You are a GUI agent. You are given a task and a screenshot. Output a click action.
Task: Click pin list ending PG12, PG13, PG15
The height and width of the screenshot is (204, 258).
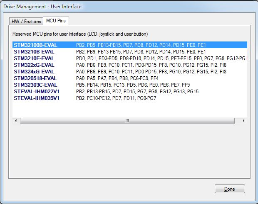point(137,92)
